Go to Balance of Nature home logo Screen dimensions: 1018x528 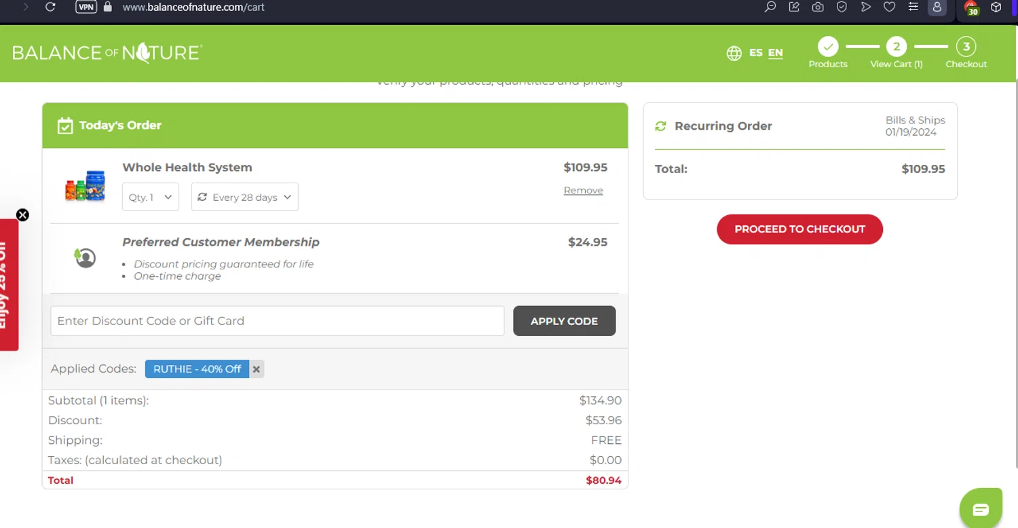coord(107,53)
